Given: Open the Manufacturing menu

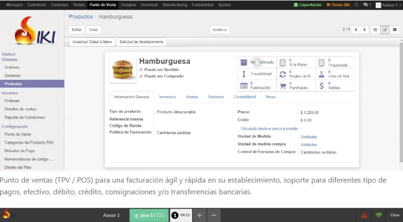Looking at the screenshot, I should [x=175, y=5].
